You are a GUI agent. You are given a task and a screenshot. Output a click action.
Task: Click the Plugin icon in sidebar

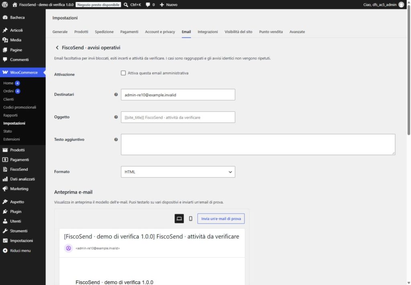click(x=5, y=212)
